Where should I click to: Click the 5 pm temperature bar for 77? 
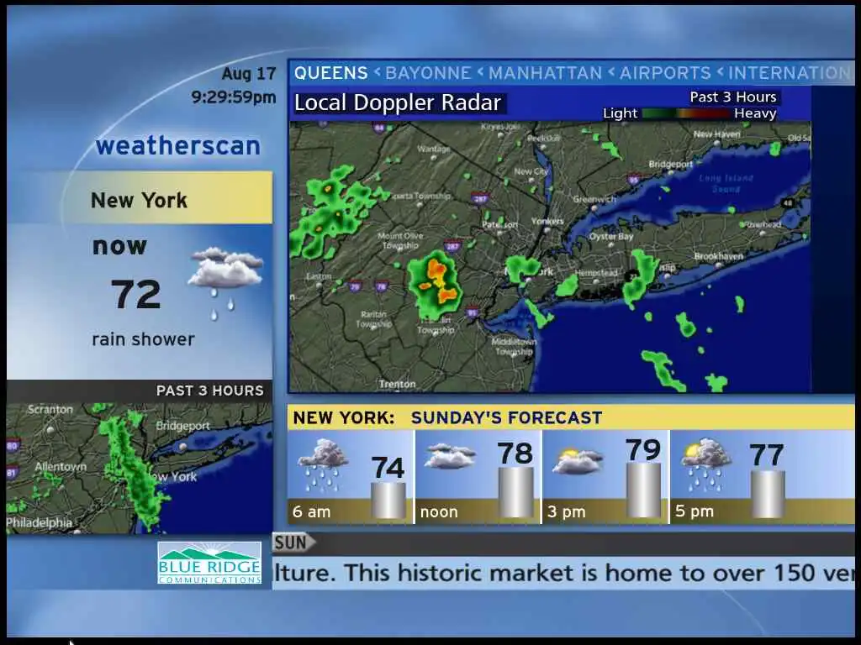769,494
